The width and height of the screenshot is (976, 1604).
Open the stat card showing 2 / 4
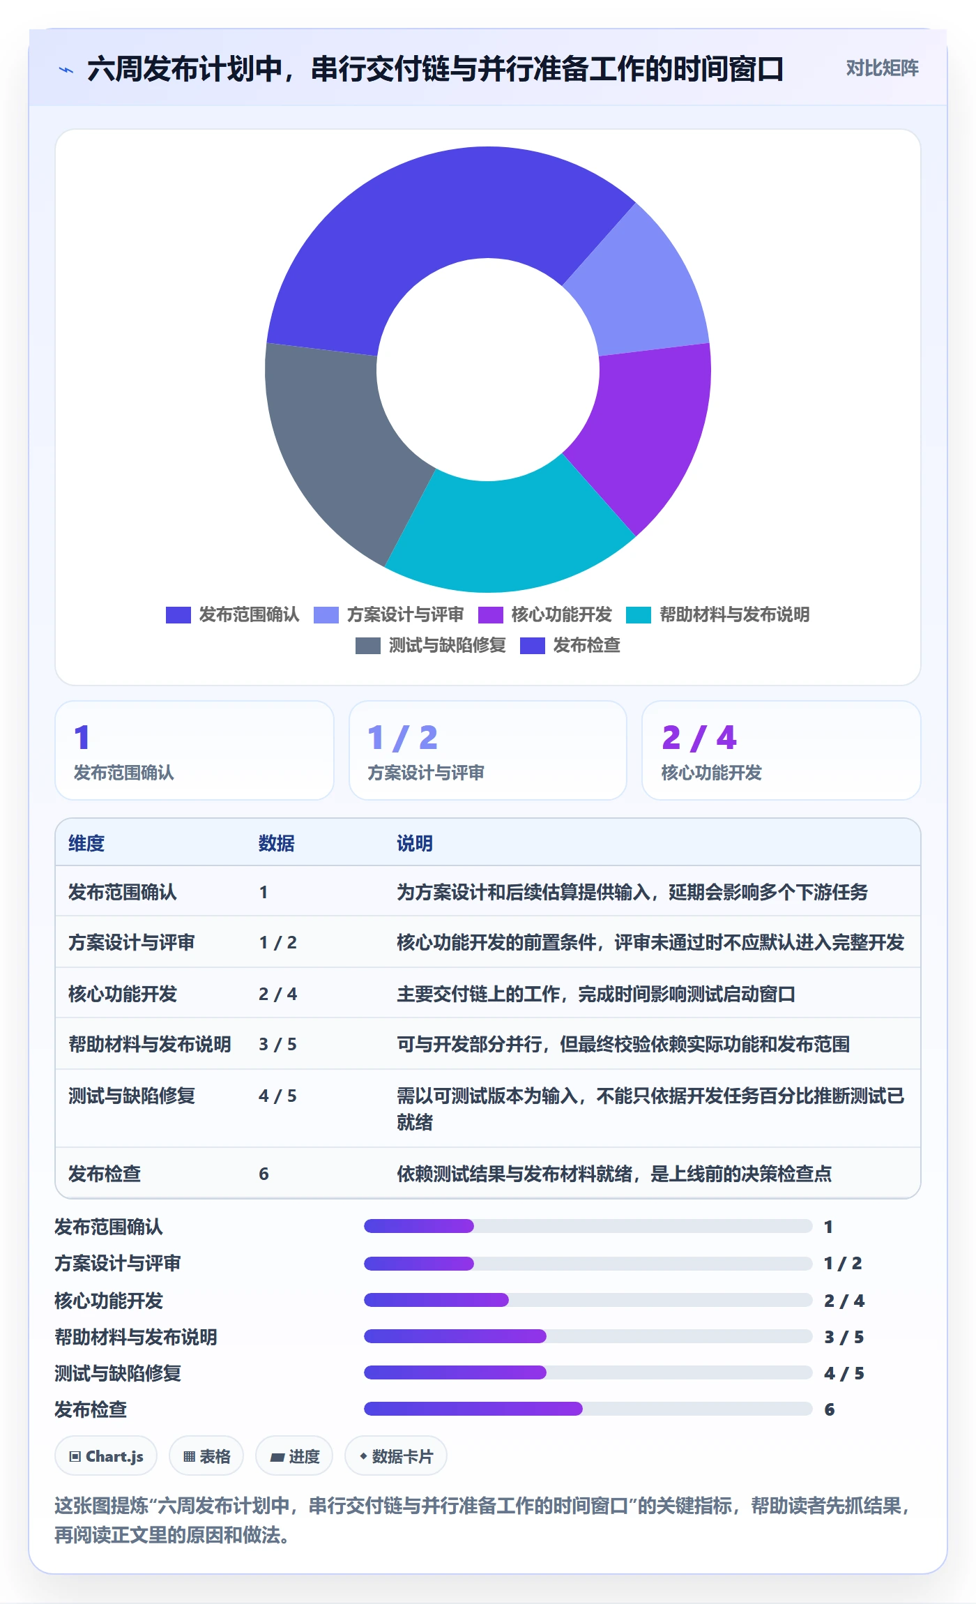(781, 750)
